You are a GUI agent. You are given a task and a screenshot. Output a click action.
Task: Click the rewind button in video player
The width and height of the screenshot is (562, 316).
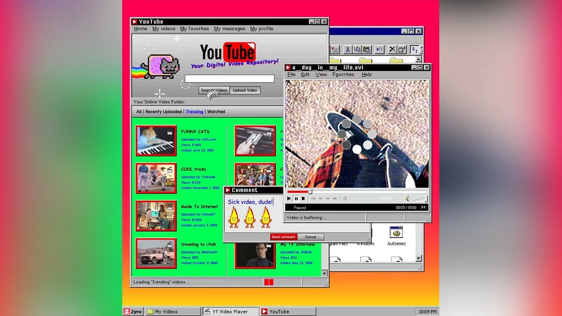pos(321,198)
